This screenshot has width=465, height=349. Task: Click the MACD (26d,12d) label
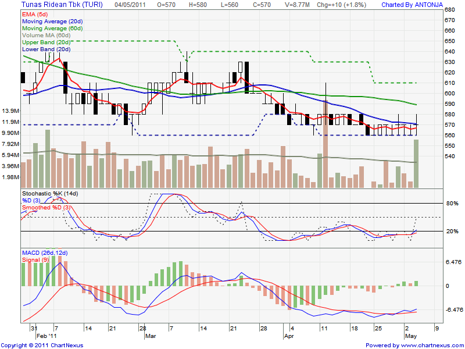click(x=45, y=253)
